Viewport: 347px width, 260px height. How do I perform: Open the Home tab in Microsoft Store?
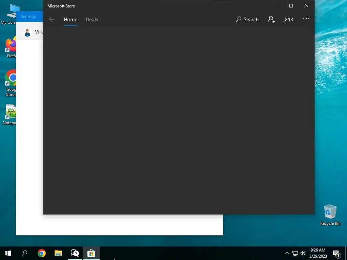[70, 19]
